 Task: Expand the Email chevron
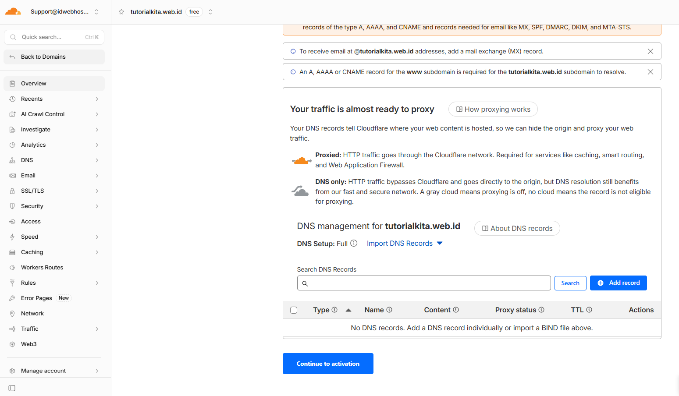[x=97, y=176]
